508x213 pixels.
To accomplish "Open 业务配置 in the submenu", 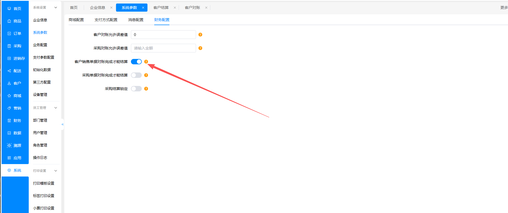I will pyautogui.click(x=40, y=45).
